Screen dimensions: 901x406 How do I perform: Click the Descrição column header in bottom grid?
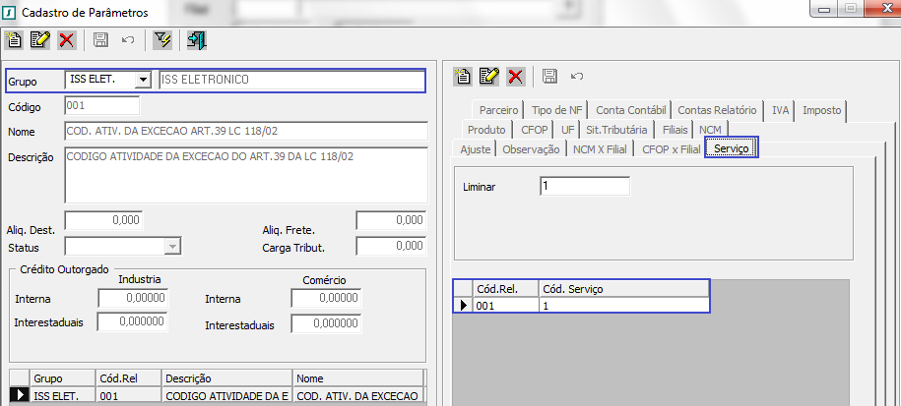coord(227,378)
